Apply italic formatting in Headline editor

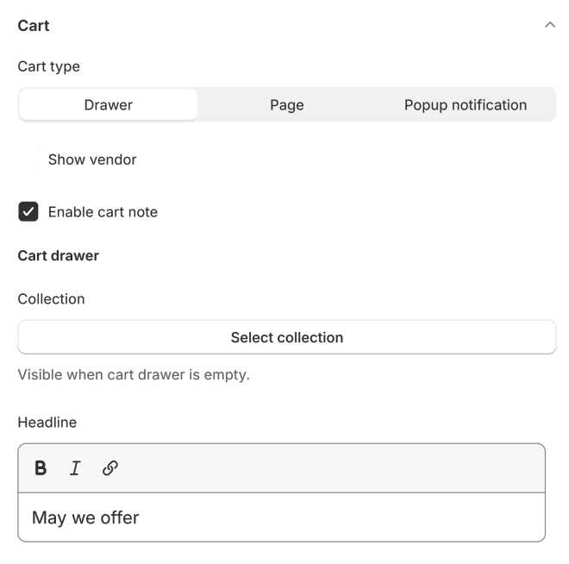click(x=75, y=468)
